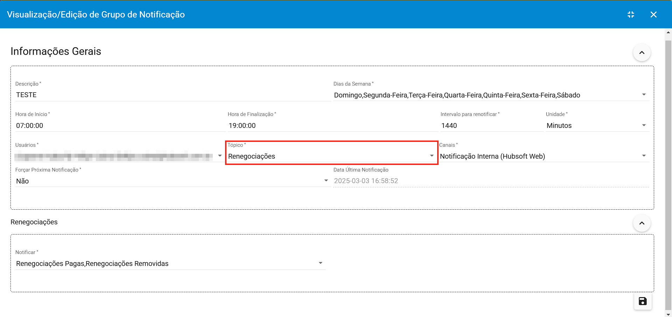Click the scrollbar up arrow
Viewport: 672px width, 317px height.
[x=668, y=33]
